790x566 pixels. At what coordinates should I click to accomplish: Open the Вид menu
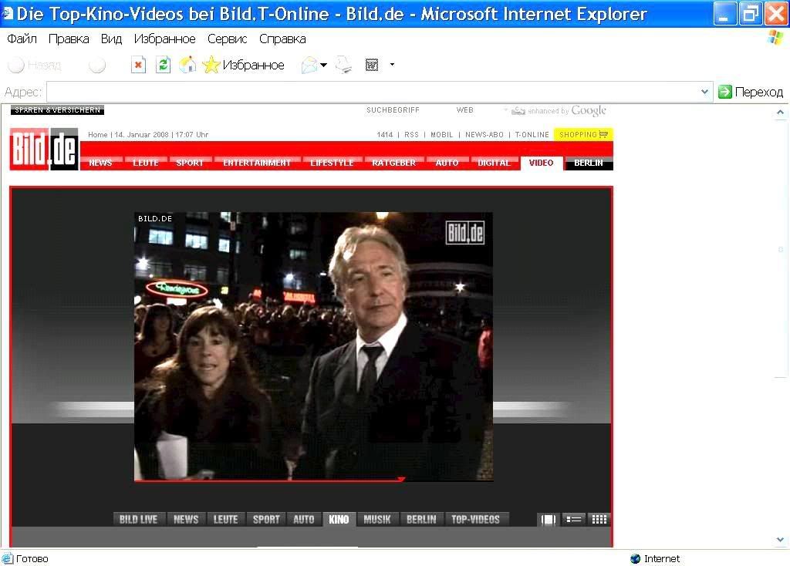[x=111, y=39]
